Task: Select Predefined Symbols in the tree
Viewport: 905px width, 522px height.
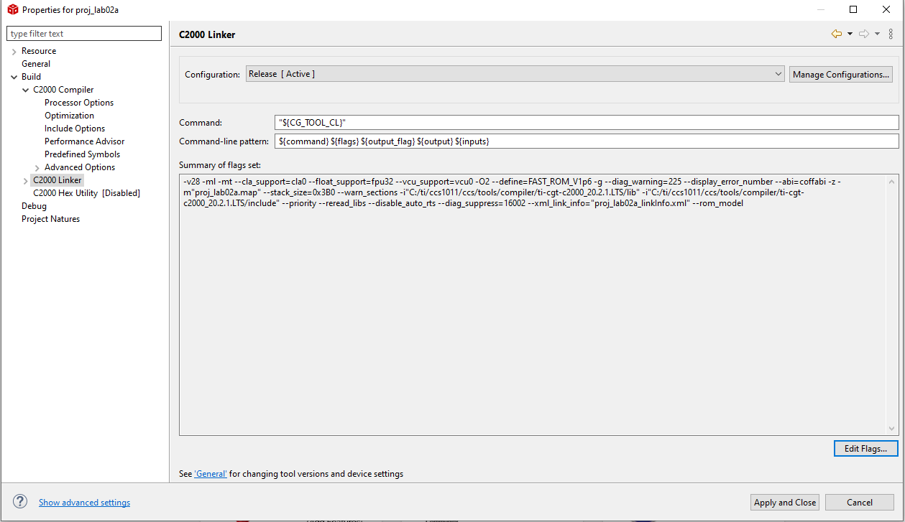Action: pos(82,154)
